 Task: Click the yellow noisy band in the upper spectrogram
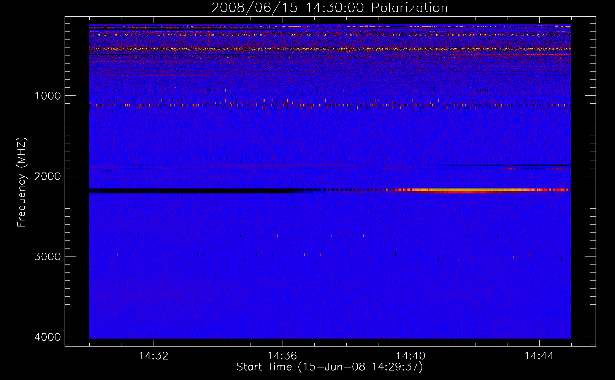[330, 49]
